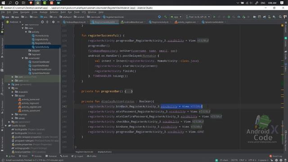Open the AVD Manager device icon
Image resolution: width=288 pixels, height=162 pixels.
269,17
